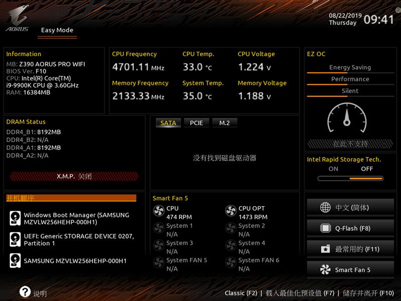401x301 pixels.
Task: Click the 说明 help label
Action: tap(40, 293)
